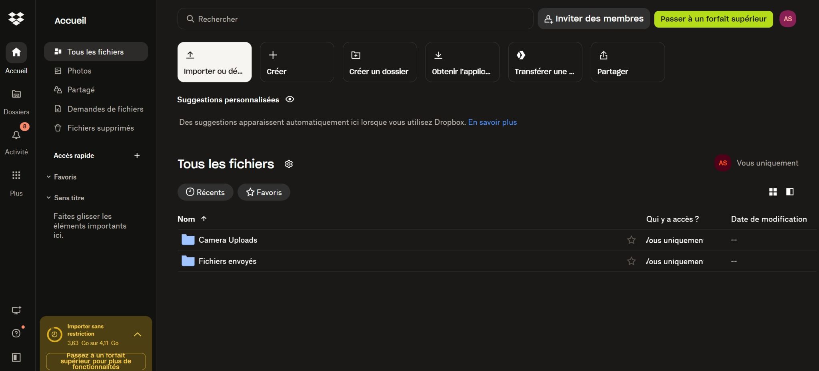Click Inviter des membres
The image size is (819, 371).
click(593, 18)
